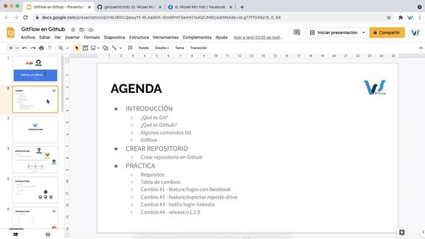The width and height of the screenshot is (425, 239).
Task: Open the Archivo menu
Action: 28,37
